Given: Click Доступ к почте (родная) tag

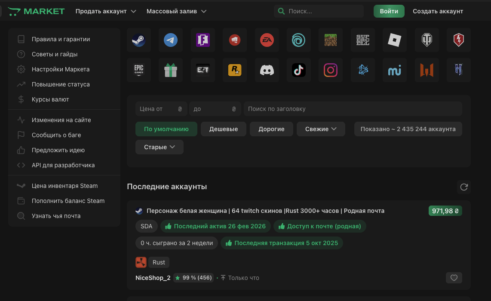Looking at the screenshot, I should point(320,226).
